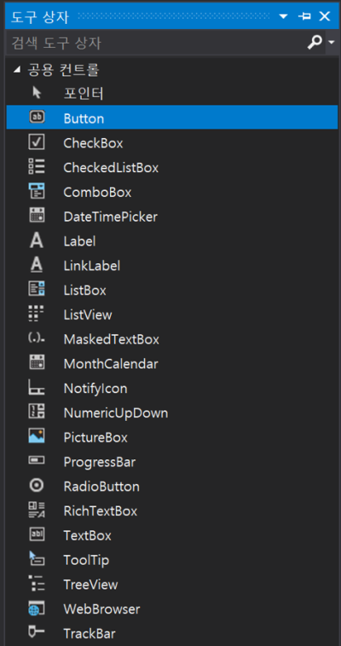The image size is (341, 646).
Task: Select the TrackBar control icon
Action: [x=37, y=632]
